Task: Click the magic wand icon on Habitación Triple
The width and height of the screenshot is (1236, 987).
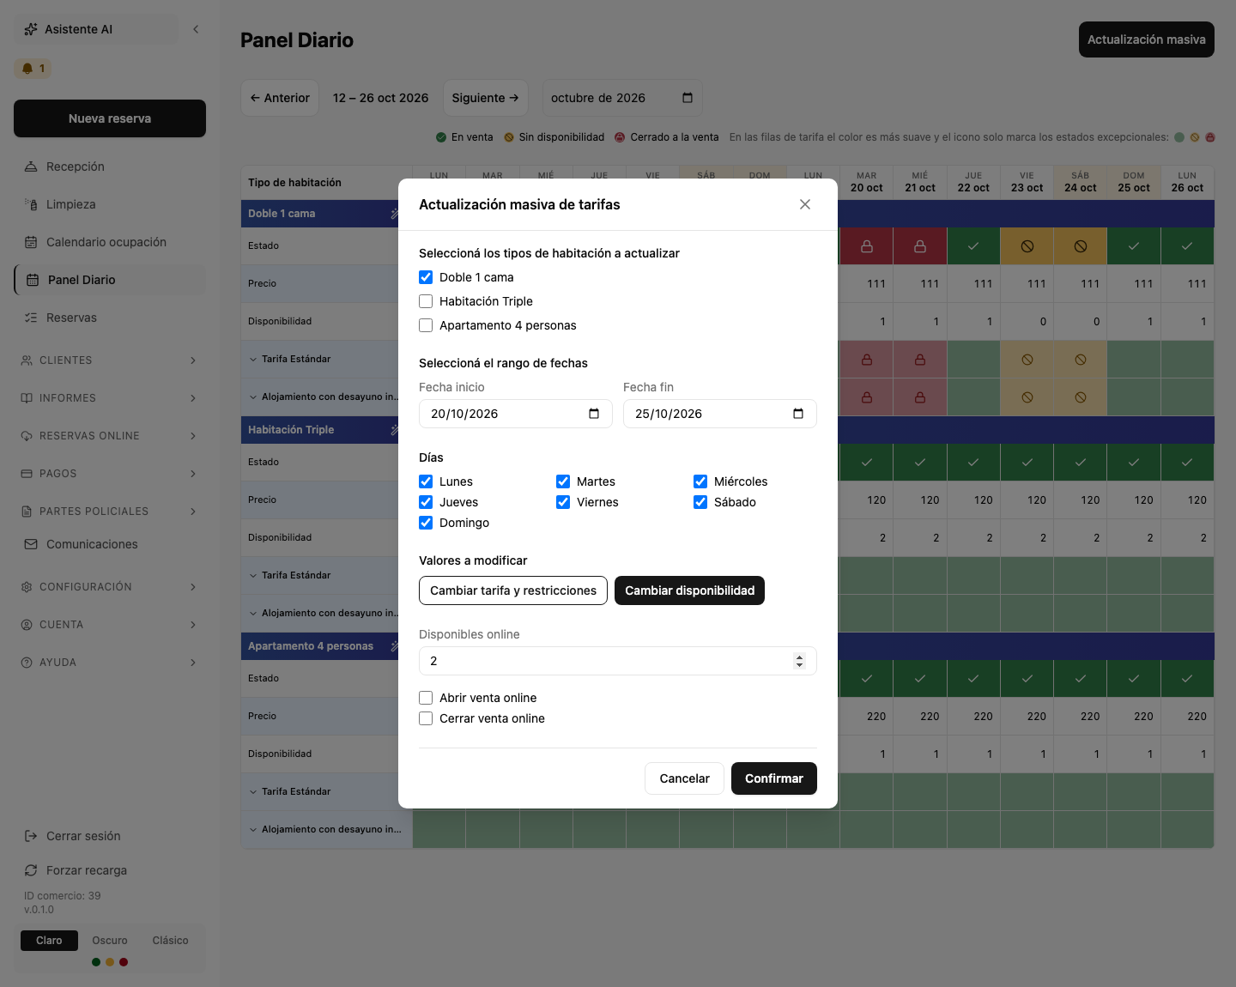Action: tap(395, 430)
